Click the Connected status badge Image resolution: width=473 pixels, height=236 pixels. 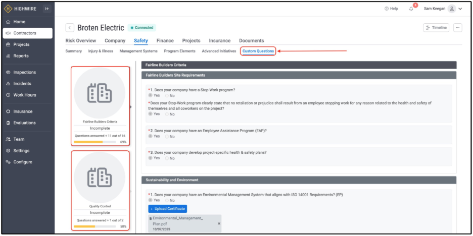click(x=142, y=28)
